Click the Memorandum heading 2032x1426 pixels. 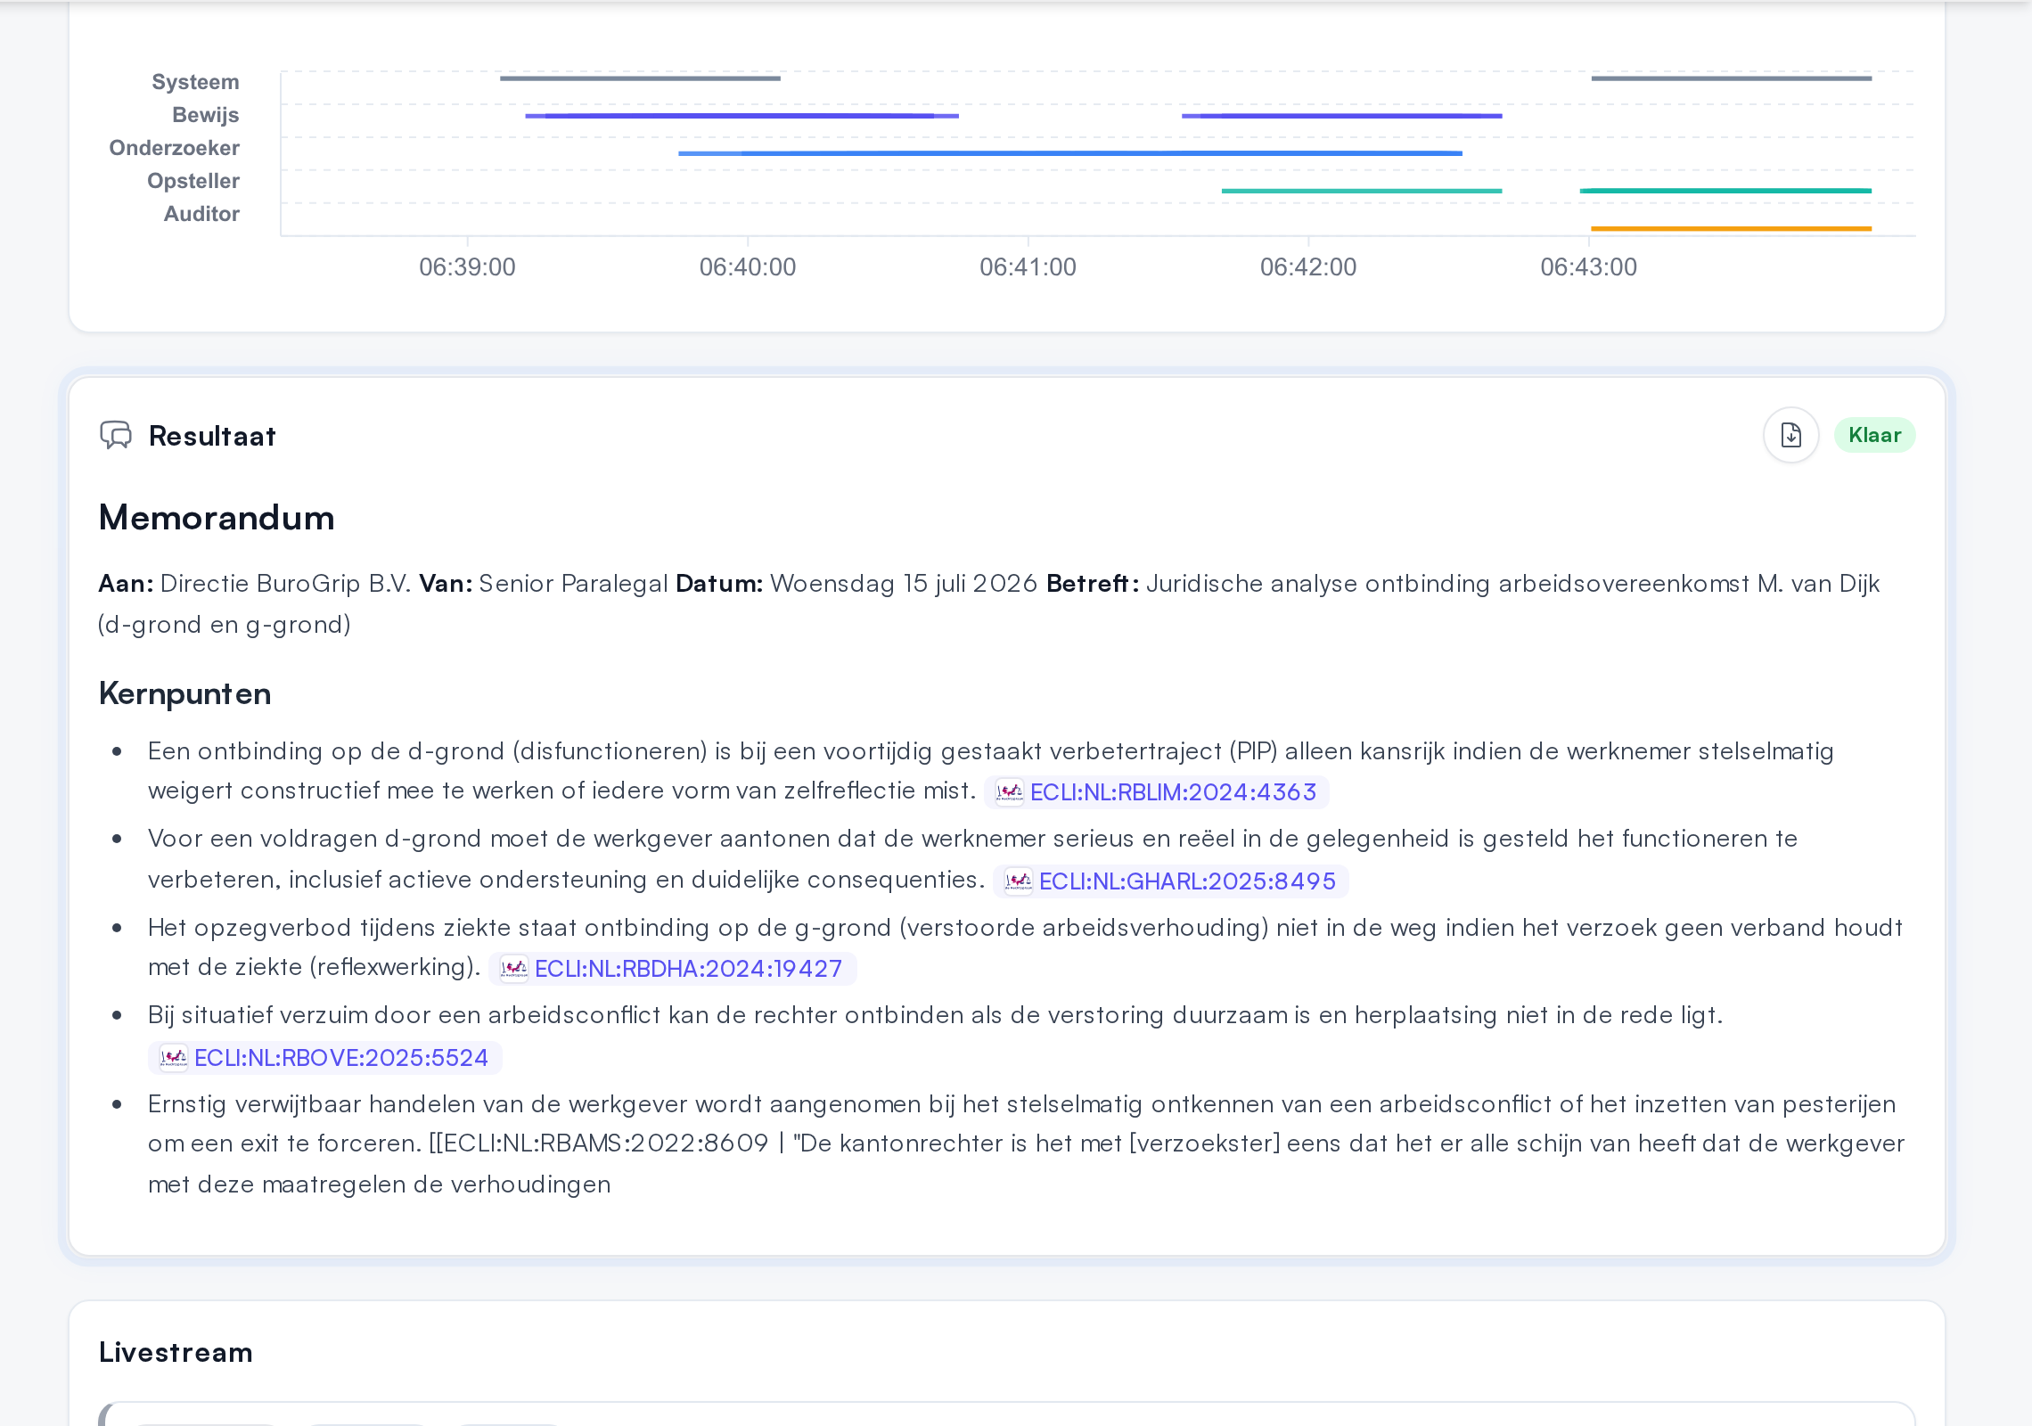point(217,518)
